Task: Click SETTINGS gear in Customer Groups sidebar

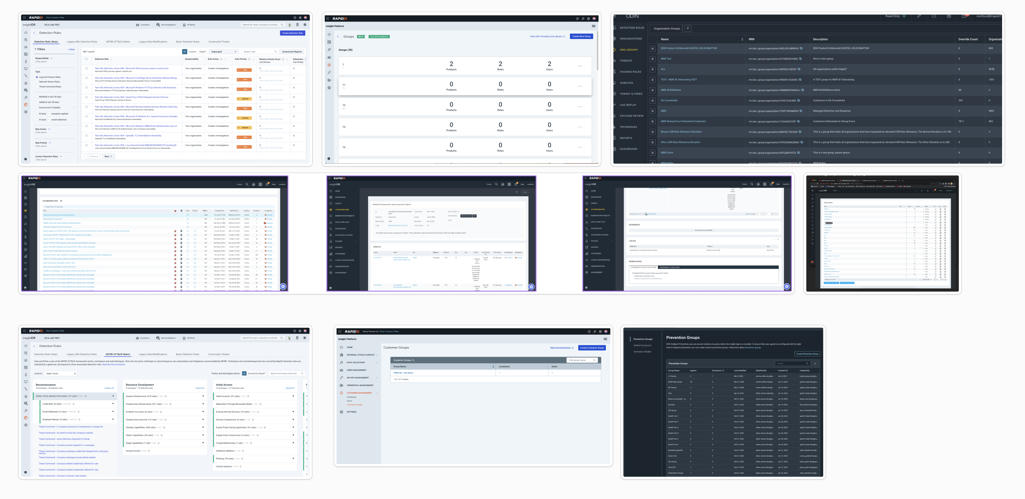Action: tap(342, 412)
